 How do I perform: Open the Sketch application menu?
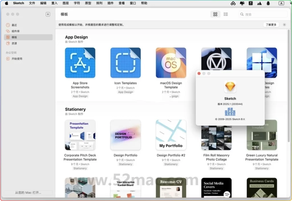tap(19, 3)
